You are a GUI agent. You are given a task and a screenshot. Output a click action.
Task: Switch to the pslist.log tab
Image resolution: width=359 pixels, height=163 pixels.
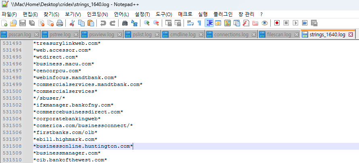(x=142, y=35)
